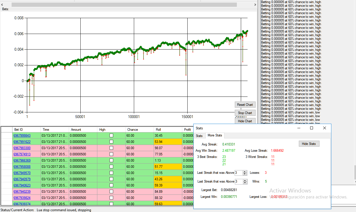This screenshot has width=356, height=212.
Task: Click the chart axis label 0.008
Action: pos(19,18)
